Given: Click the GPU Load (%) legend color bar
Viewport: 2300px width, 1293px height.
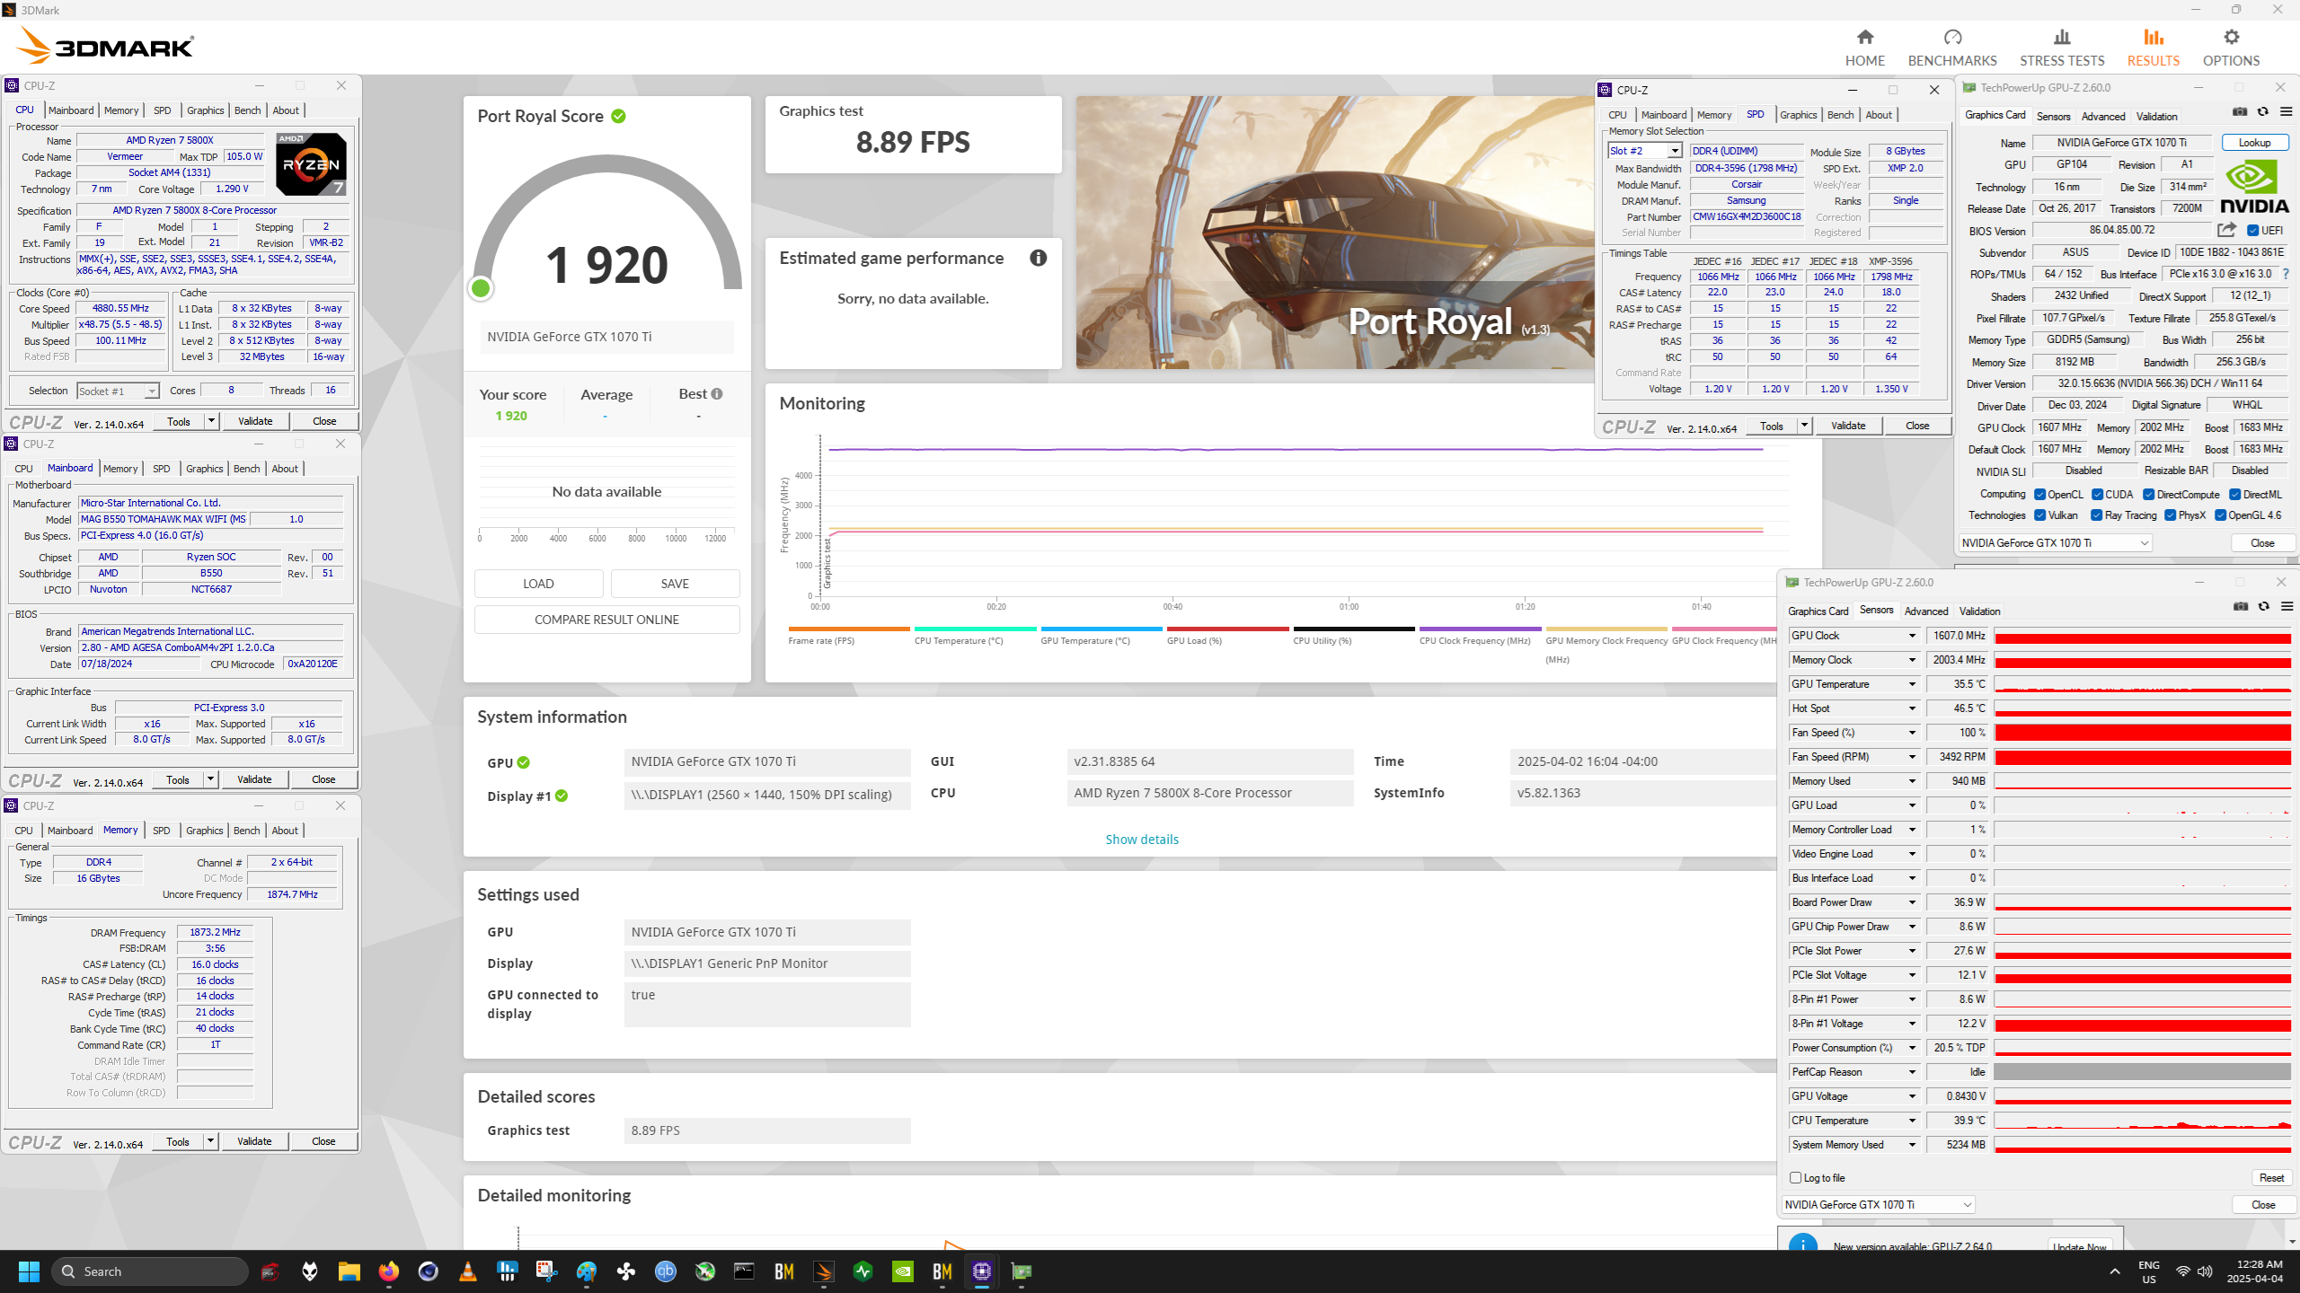Looking at the screenshot, I should (1227, 629).
